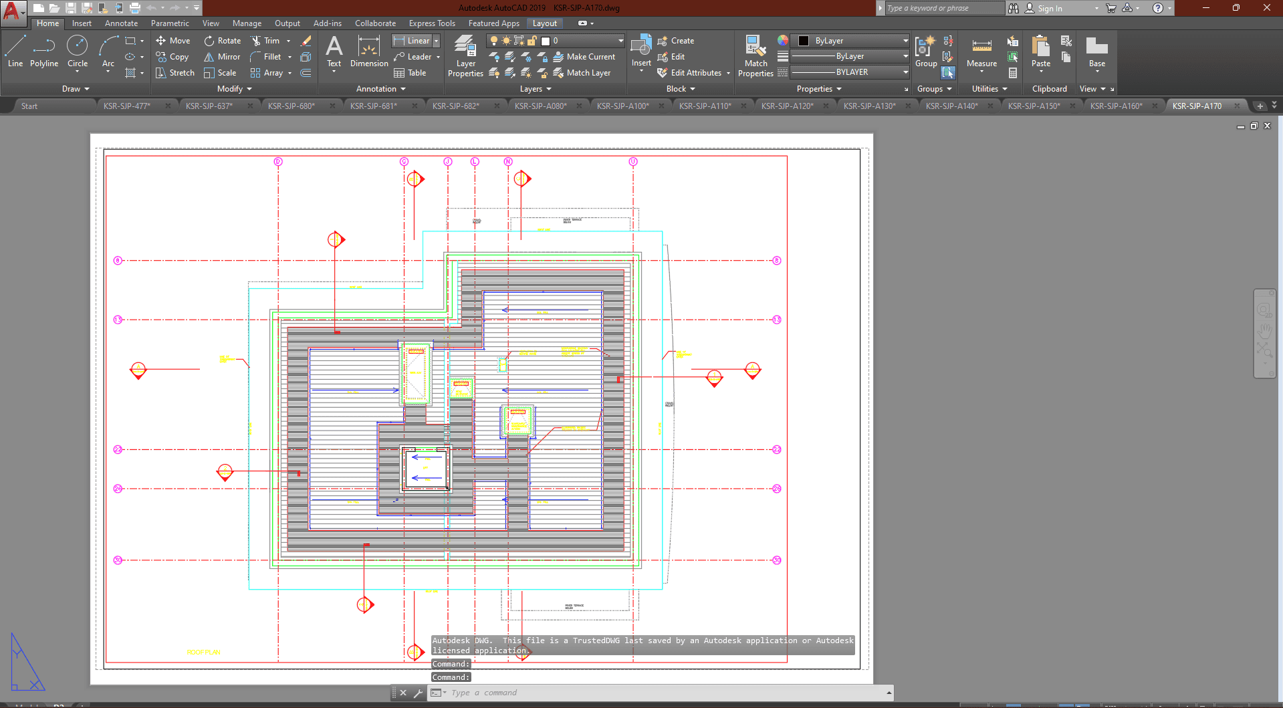Click the Erase tool icon

[x=306, y=41]
